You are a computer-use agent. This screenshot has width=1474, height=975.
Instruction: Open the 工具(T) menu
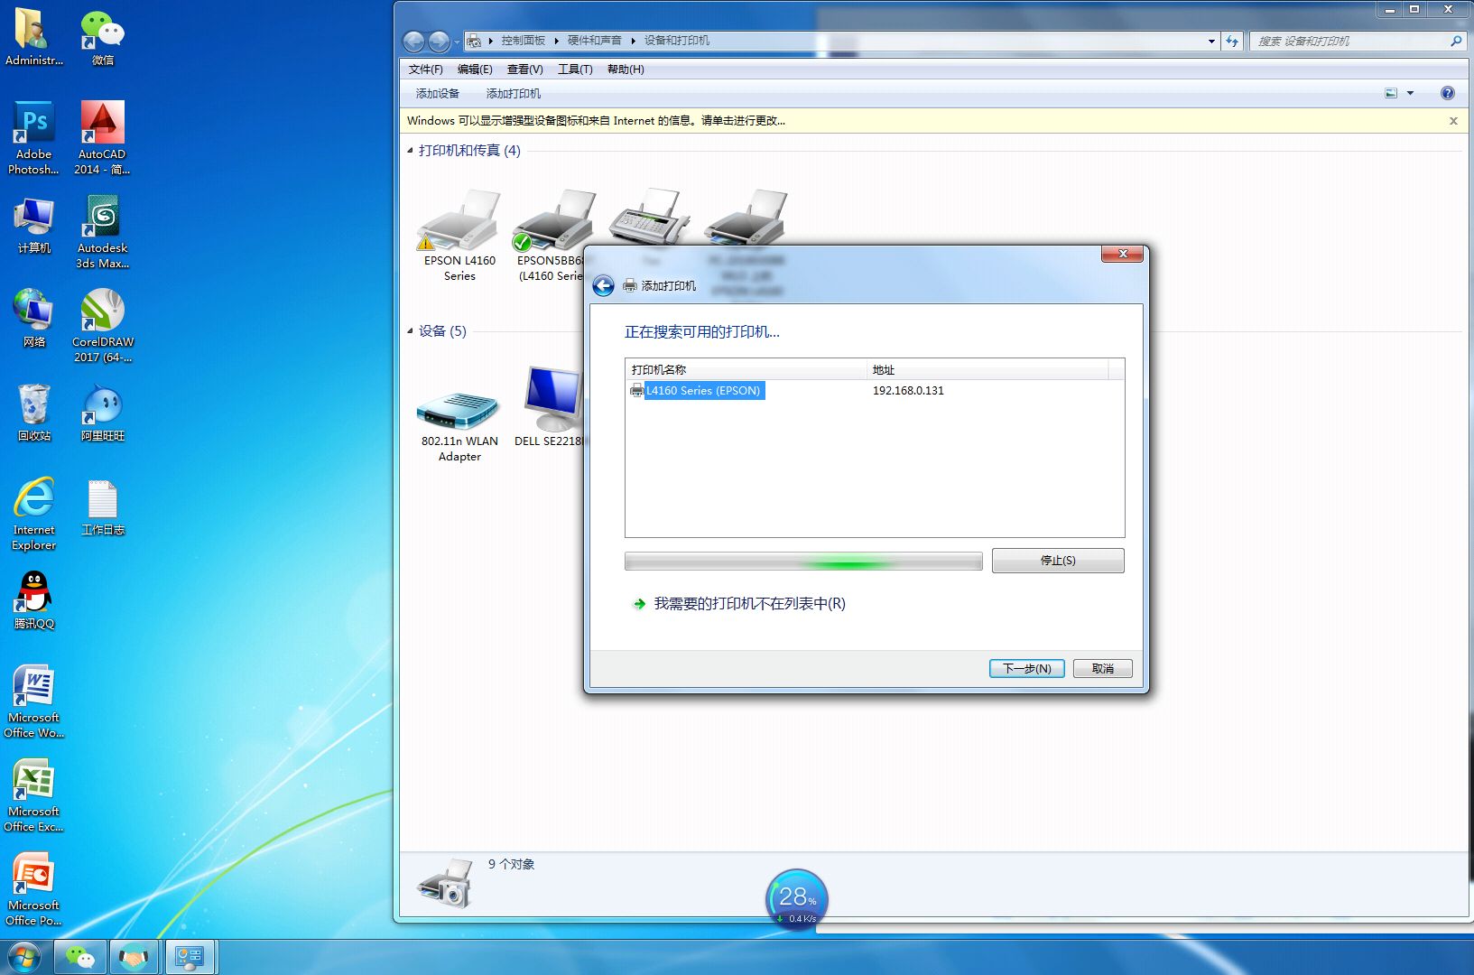[x=575, y=70]
